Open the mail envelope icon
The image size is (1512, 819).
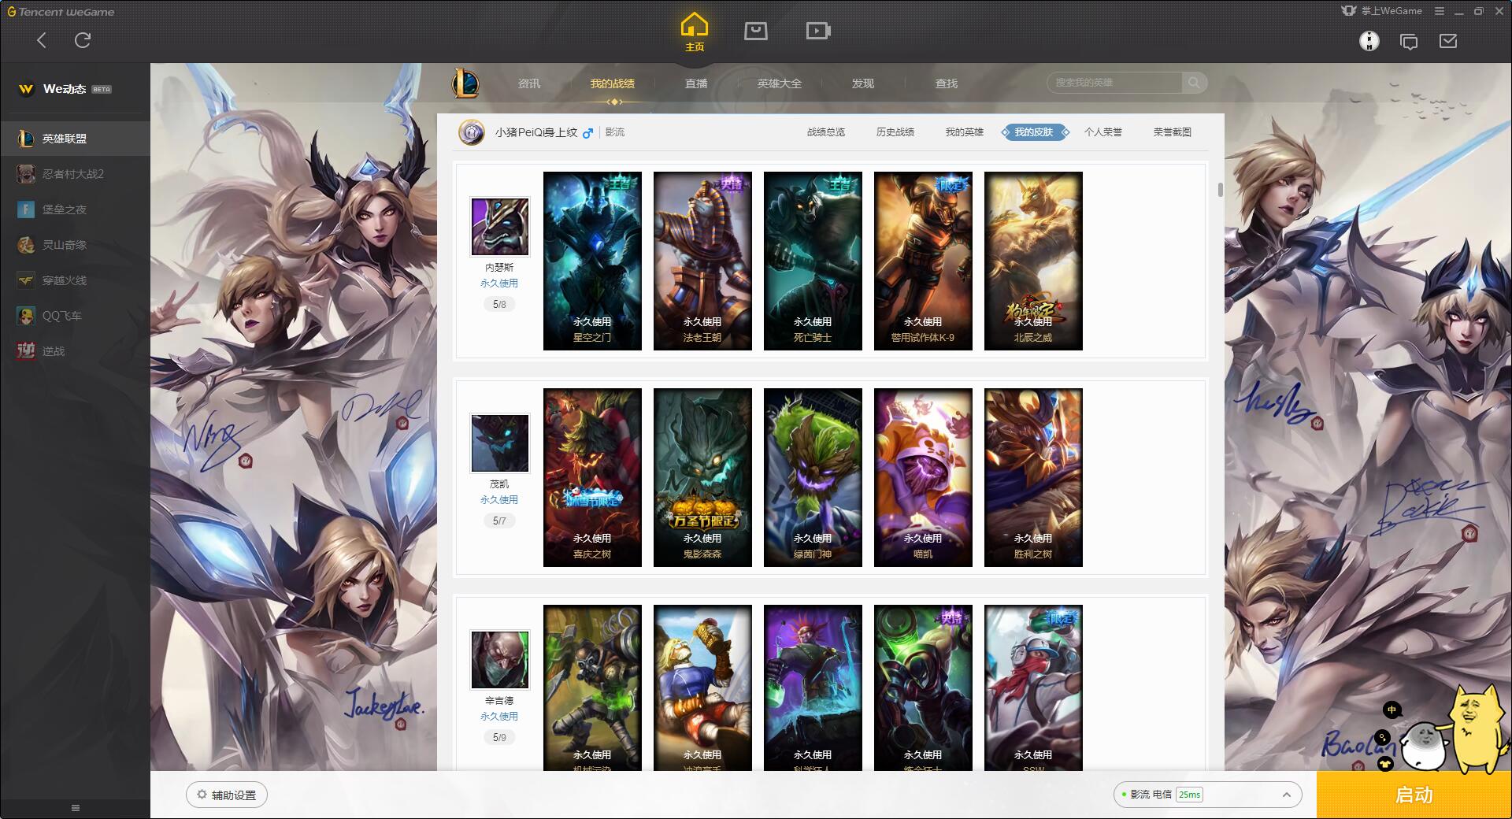point(1448,41)
